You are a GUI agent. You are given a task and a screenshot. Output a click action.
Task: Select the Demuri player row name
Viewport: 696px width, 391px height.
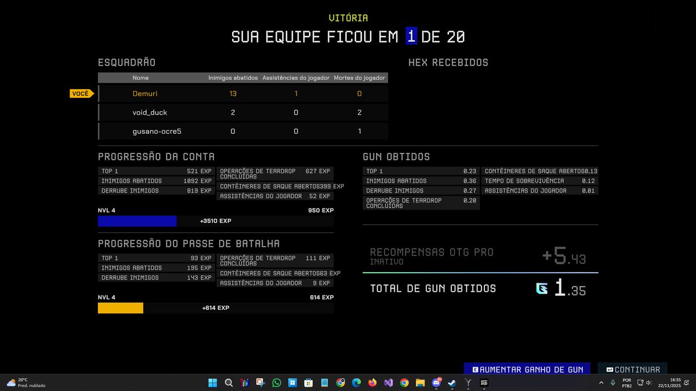(x=145, y=93)
